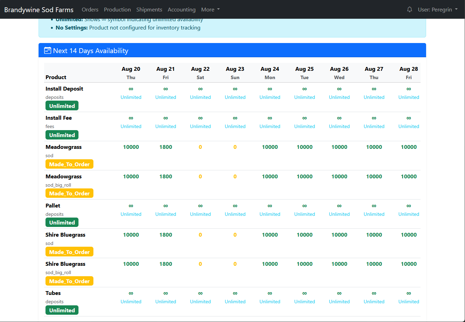Click the Unlimited badge under Install Fee
This screenshot has width=465, height=322.
pyautogui.click(x=62, y=135)
